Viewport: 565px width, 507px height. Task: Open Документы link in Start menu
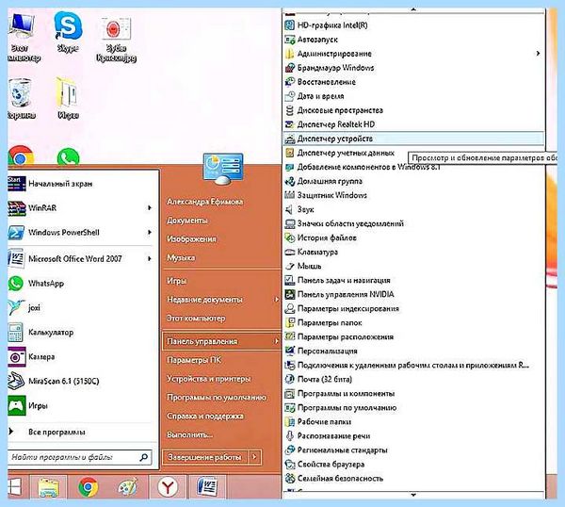pyautogui.click(x=187, y=221)
